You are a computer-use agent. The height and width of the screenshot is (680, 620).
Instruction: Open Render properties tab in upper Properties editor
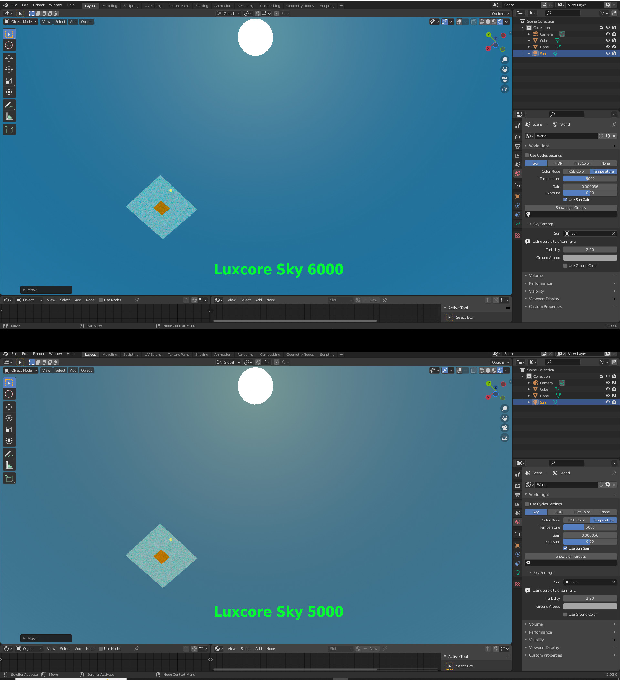coord(517,137)
